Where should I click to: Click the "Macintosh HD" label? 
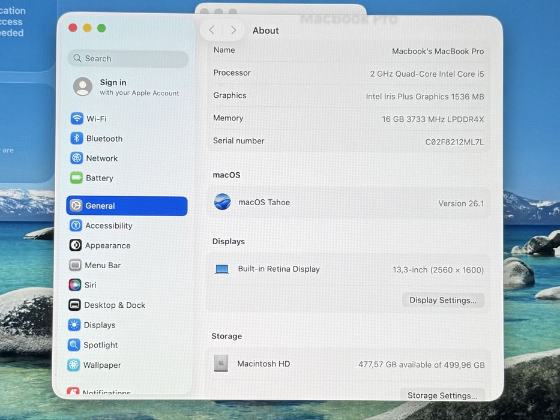click(263, 364)
